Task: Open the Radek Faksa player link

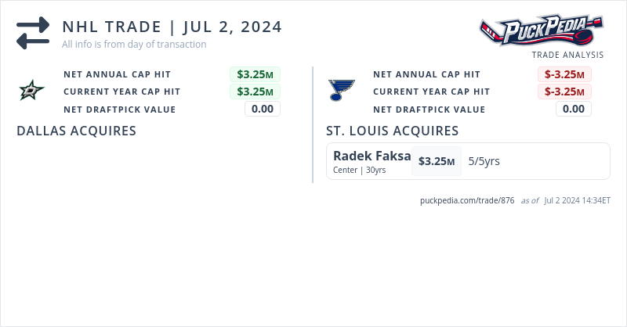Action: click(371, 156)
